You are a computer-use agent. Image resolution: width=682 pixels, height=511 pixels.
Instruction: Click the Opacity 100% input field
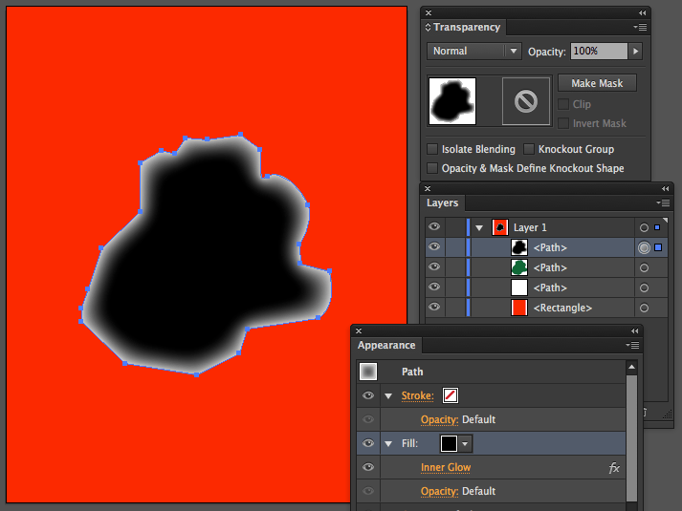[x=599, y=52]
